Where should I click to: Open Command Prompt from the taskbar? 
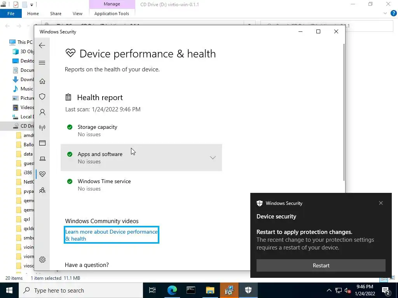tap(191, 290)
